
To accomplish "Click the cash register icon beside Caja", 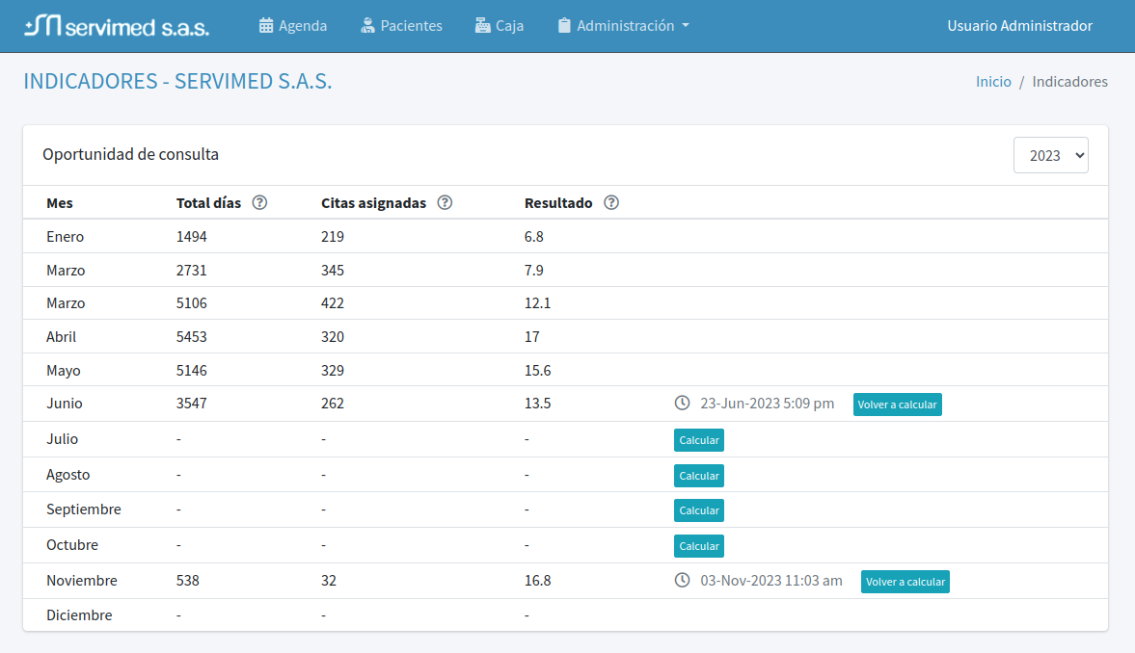I will (482, 26).
